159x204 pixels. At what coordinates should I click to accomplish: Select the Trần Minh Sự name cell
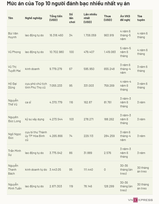(15, 153)
